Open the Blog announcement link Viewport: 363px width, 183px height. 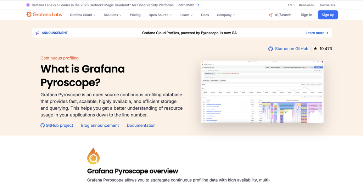[100, 125]
